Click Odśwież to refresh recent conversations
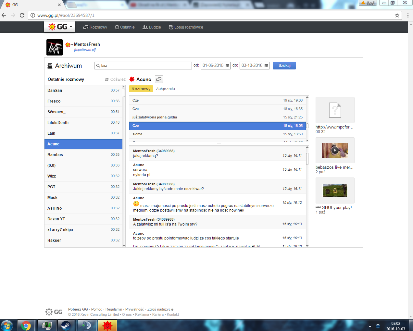The height and width of the screenshot is (331, 413). [115, 80]
